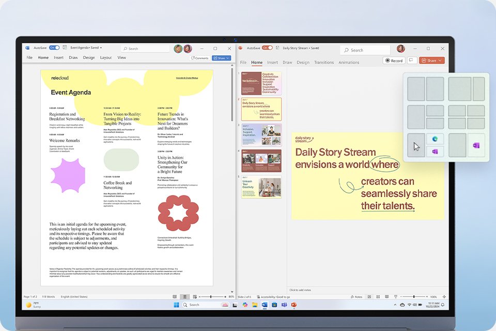Launch PowerPoint from the taskbar
The width and height of the screenshot is (496, 331).
click(294, 305)
